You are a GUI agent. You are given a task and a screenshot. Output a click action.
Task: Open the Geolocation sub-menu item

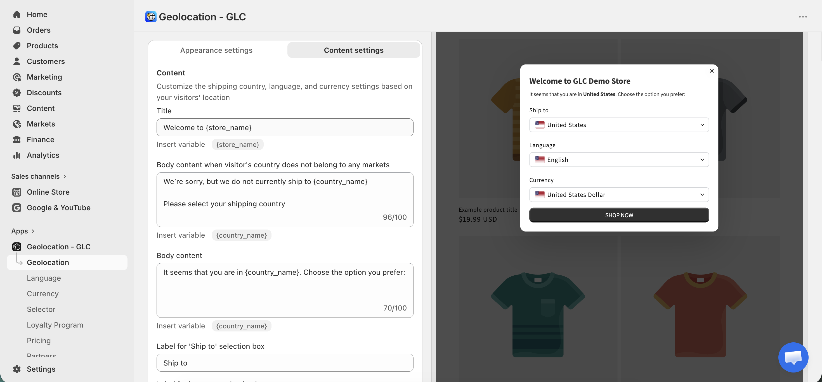click(67, 262)
